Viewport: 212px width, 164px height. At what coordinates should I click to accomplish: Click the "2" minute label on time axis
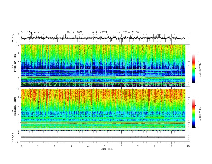click(55, 146)
